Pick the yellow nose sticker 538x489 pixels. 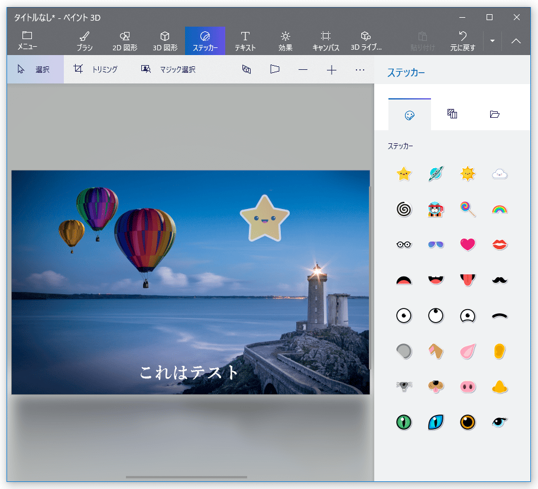[500, 387]
